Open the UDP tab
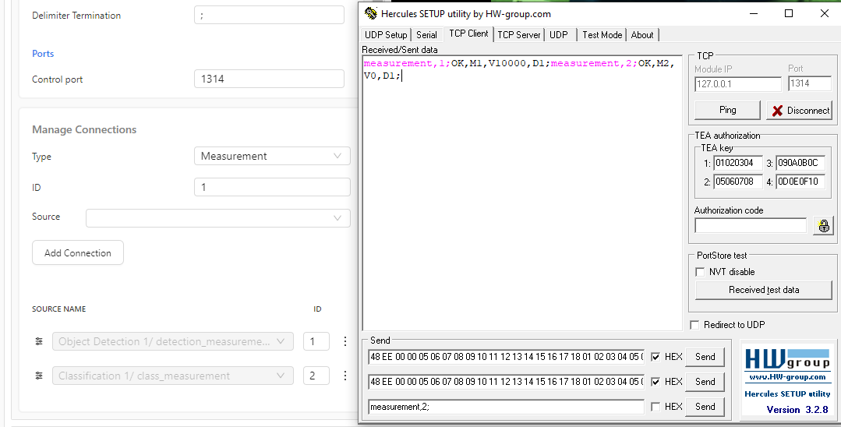 point(558,35)
